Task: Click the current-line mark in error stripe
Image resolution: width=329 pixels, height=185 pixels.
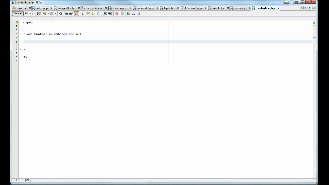Action: (x=314, y=45)
